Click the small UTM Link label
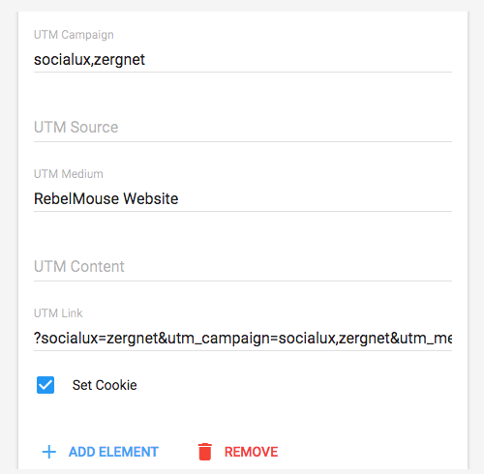Viewport: 484px width, 474px height. pyautogui.click(x=58, y=313)
